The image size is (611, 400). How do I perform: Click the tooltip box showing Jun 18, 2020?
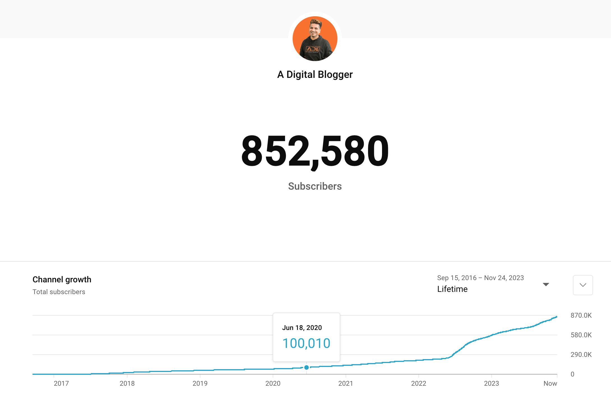(x=306, y=335)
